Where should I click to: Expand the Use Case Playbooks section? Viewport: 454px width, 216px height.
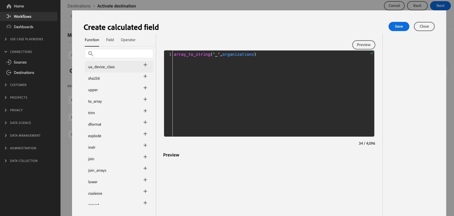pos(6,39)
